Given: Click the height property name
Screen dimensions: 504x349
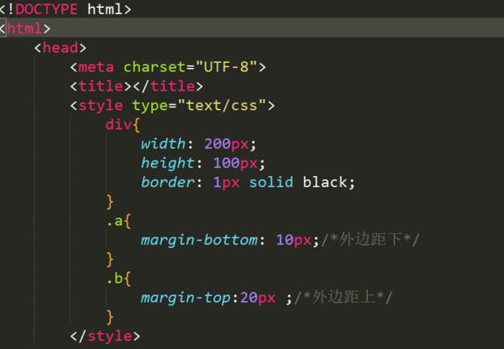Looking at the screenshot, I should click(168, 163).
